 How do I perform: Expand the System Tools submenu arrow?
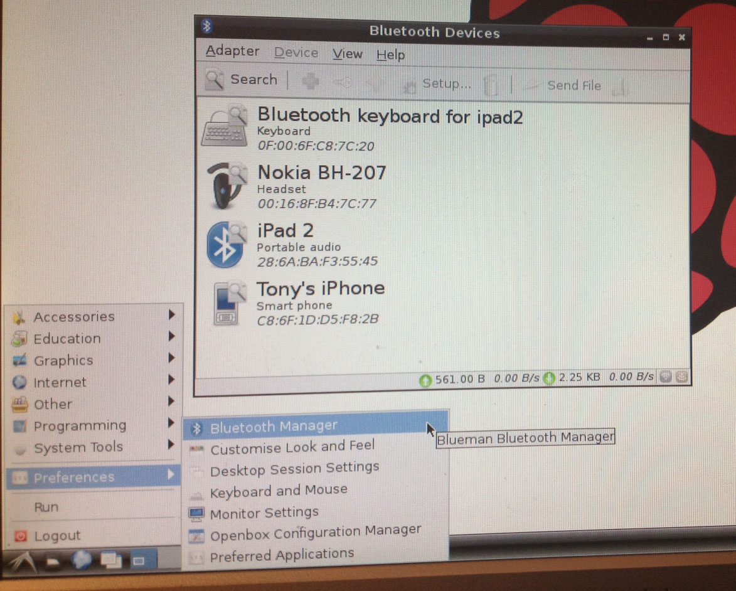[x=171, y=445]
